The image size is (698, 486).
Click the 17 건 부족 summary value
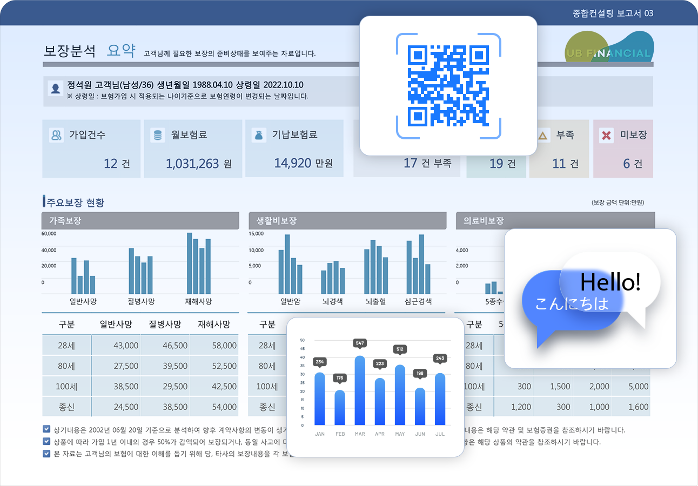[x=427, y=163]
